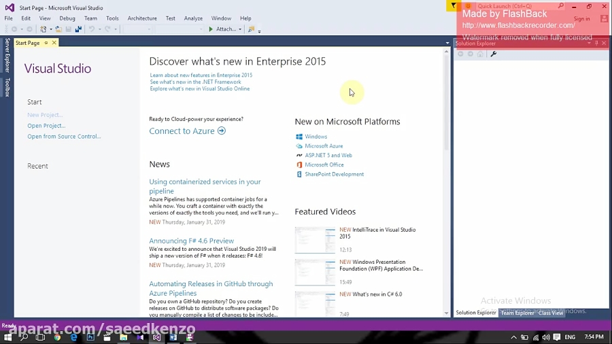This screenshot has height=344, width=612.
Task: Expand the Undo history dropdown arrow
Action: 99,29
